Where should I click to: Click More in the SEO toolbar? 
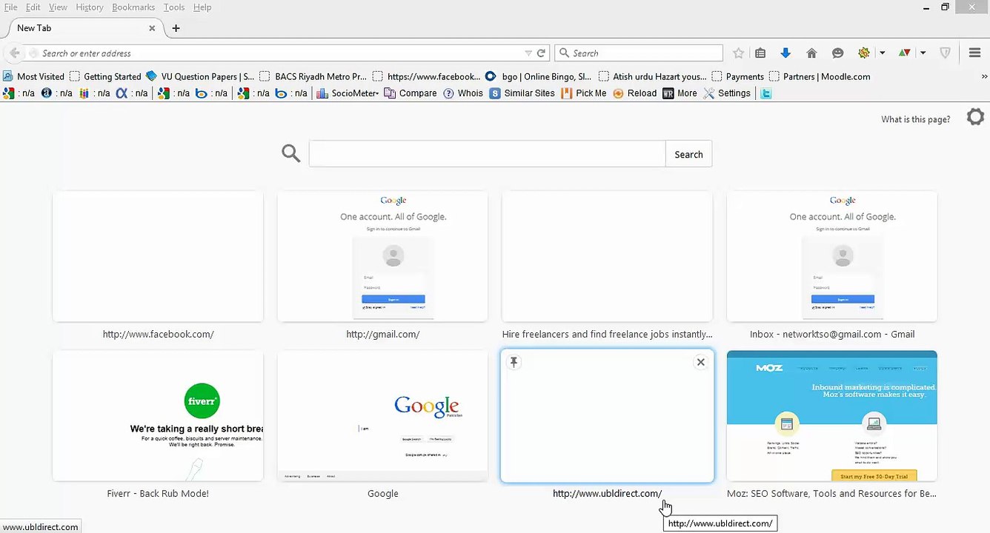tap(680, 93)
